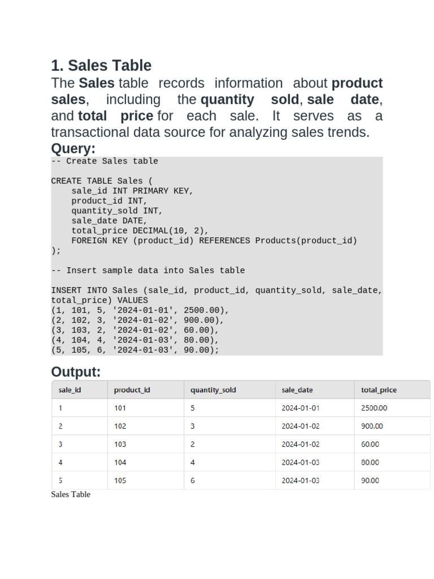The width and height of the screenshot is (434, 579).
Task: Click the quantity_sold column header
Action: coord(229,390)
